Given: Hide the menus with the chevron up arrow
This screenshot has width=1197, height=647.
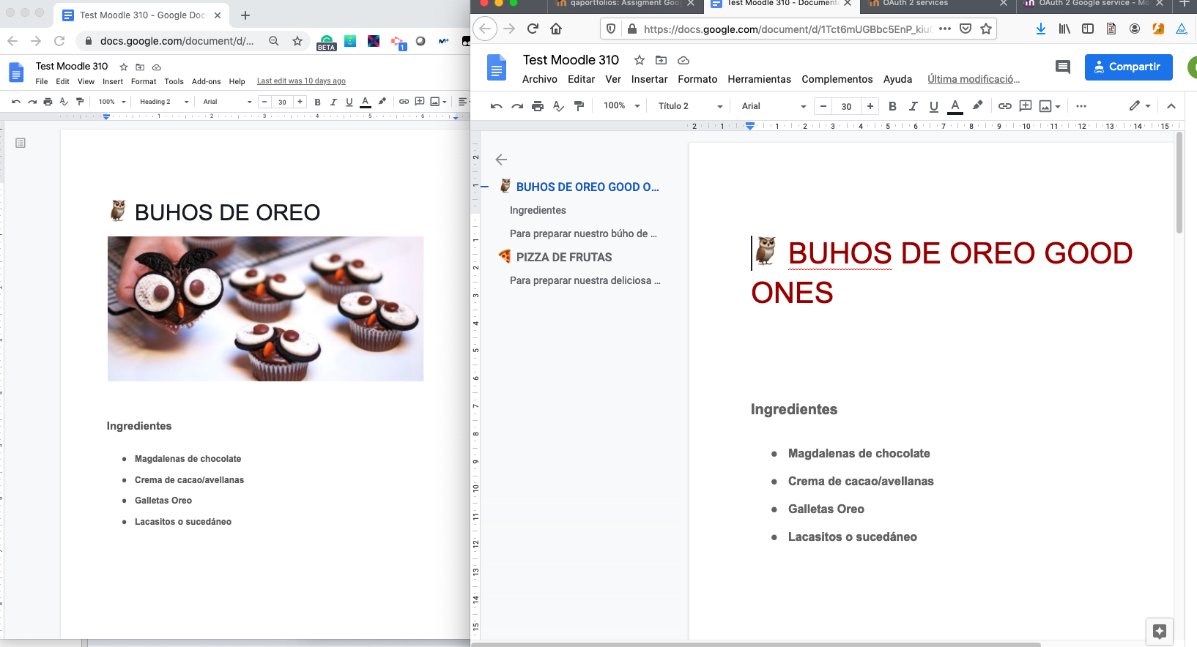Looking at the screenshot, I should pos(1171,106).
